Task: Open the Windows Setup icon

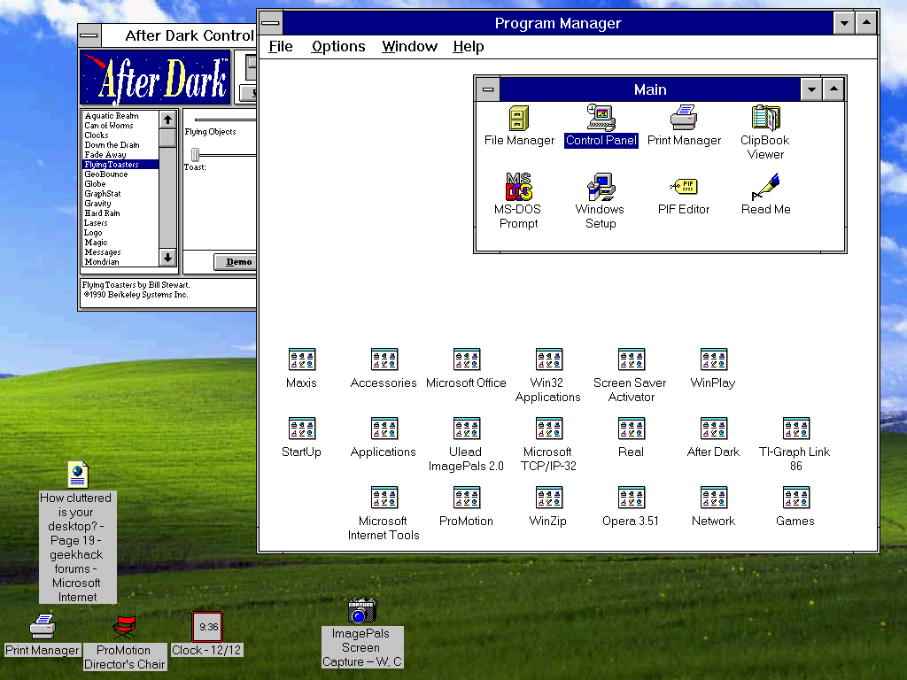Action: pyautogui.click(x=600, y=187)
